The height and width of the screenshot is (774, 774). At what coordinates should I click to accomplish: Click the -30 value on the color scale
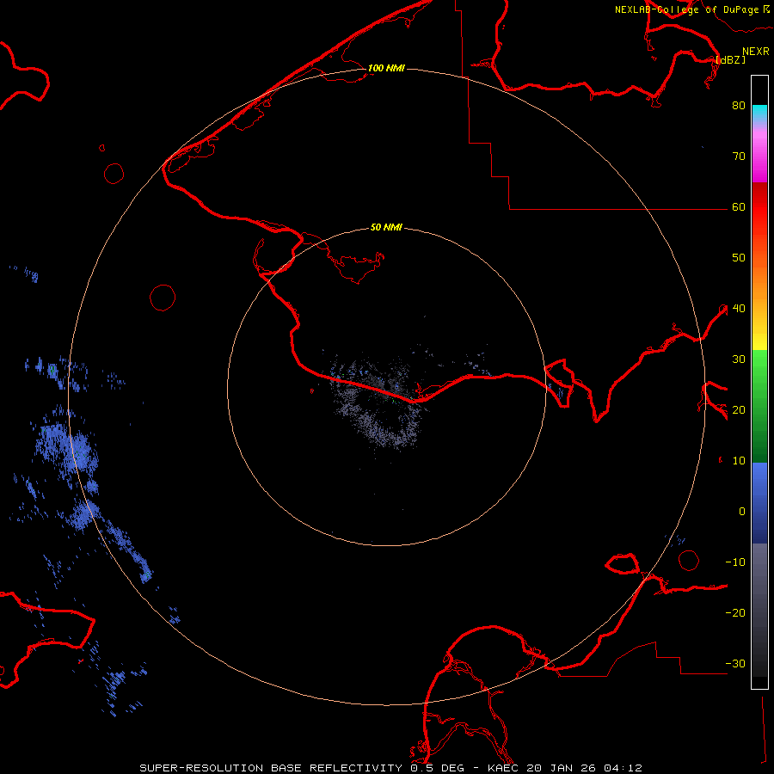pos(735,664)
